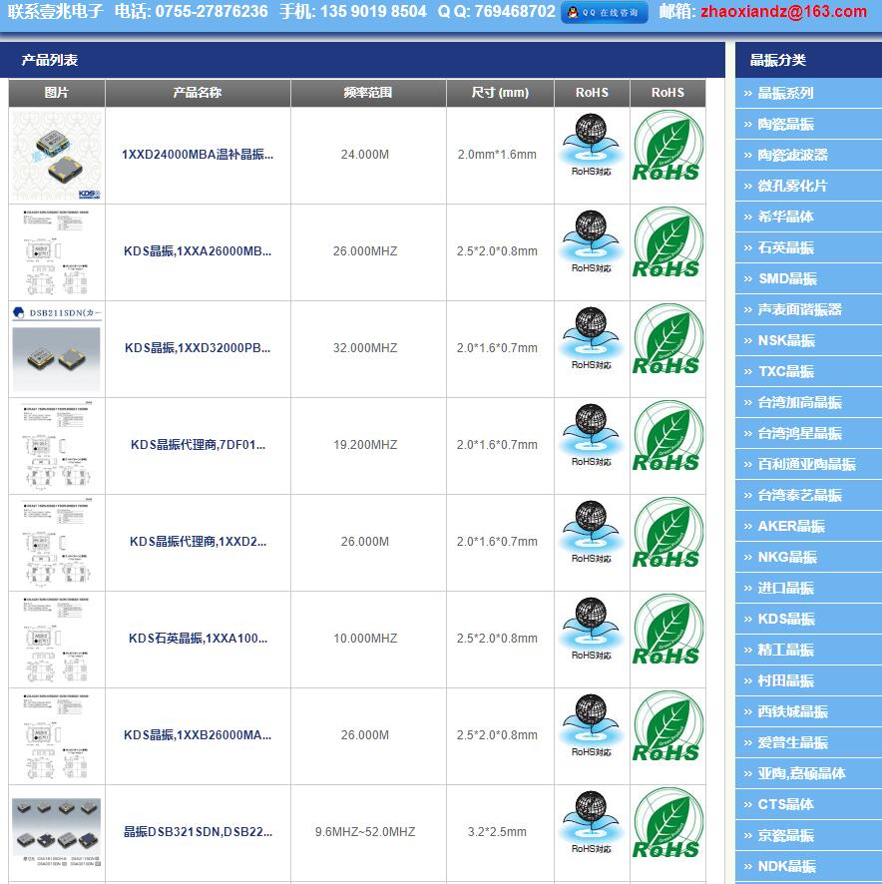Open product 晶振DSB321SDN,DSB22 link
This screenshot has height=884, width=882.
click(198, 832)
